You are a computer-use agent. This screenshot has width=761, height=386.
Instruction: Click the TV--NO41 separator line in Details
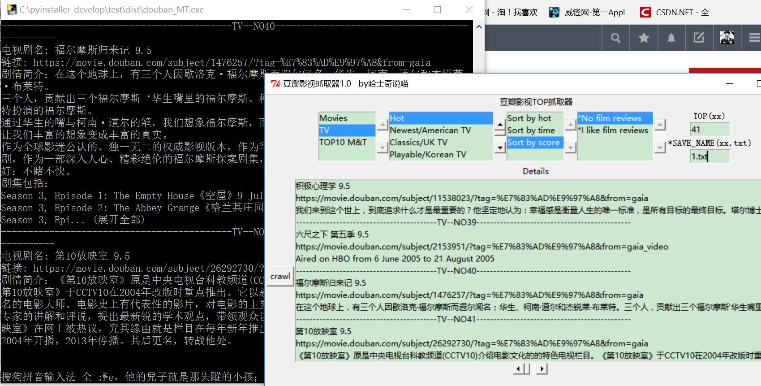click(x=463, y=319)
